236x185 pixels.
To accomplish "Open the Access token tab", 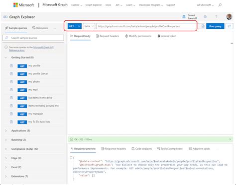I will [x=167, y=36].
